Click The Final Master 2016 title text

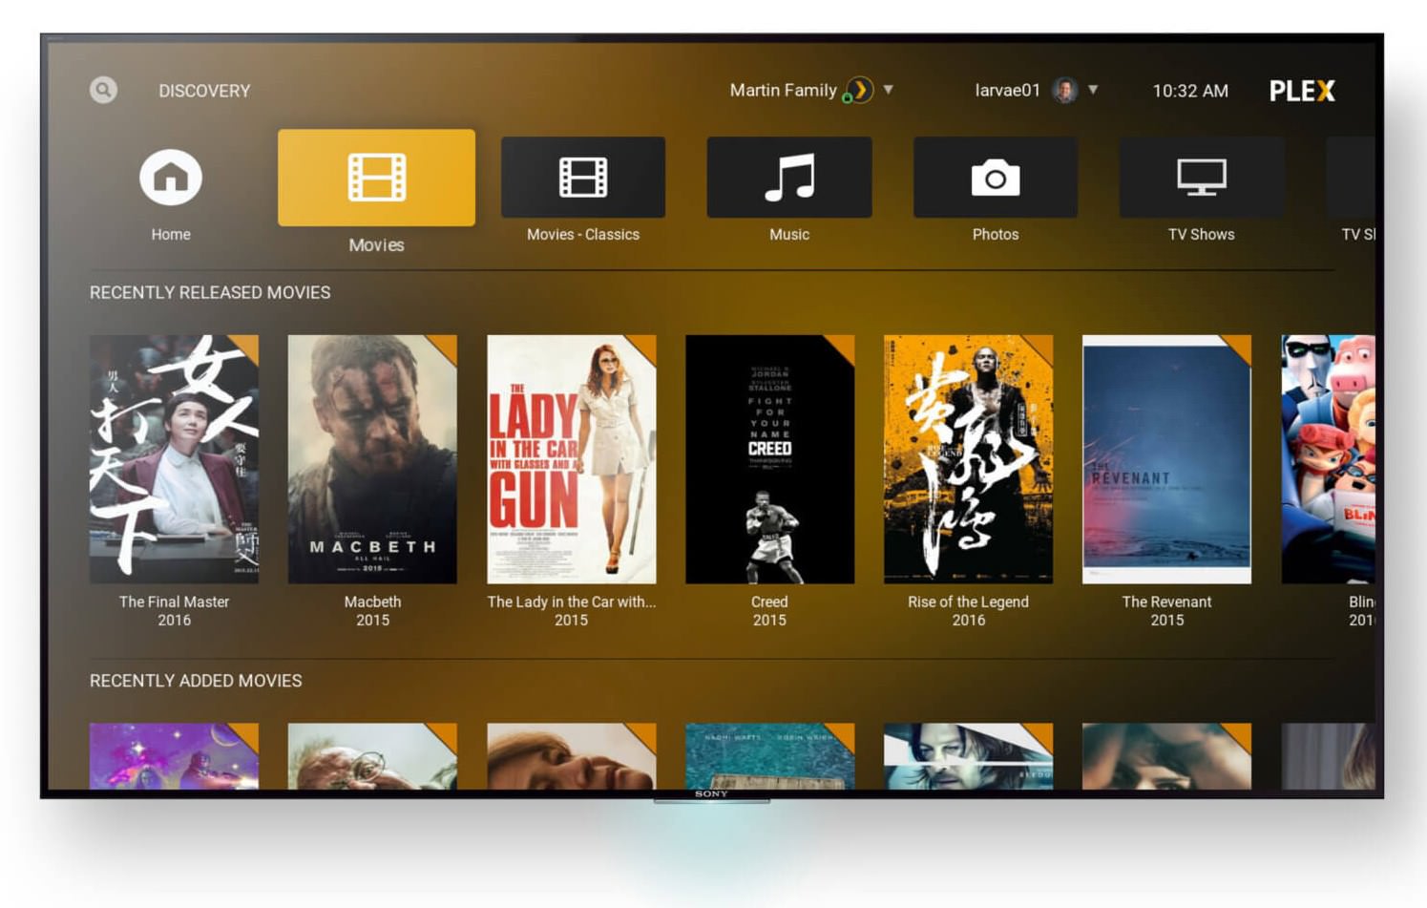[174, 611]
